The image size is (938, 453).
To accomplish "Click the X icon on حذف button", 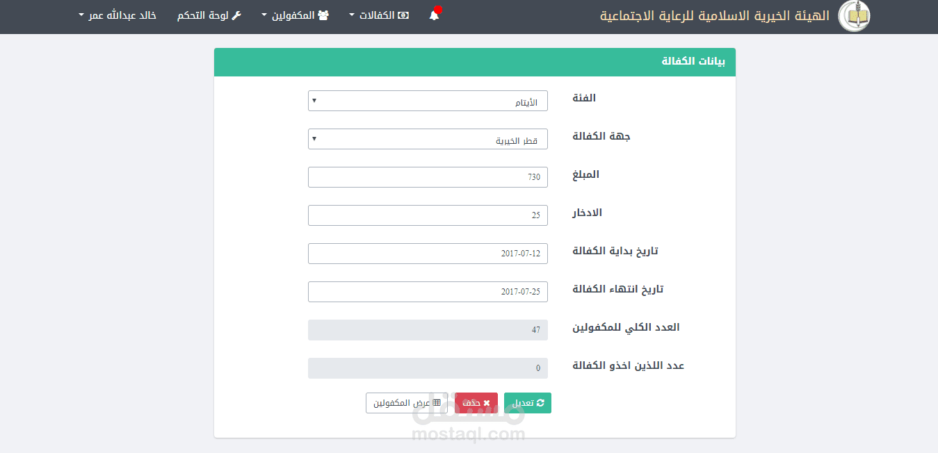I will [x=487, y=403].
